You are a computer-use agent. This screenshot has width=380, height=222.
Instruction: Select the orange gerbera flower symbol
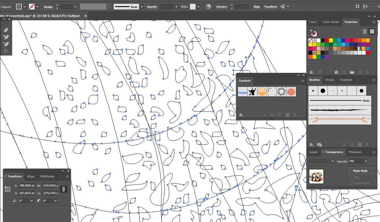coord(291,92)
